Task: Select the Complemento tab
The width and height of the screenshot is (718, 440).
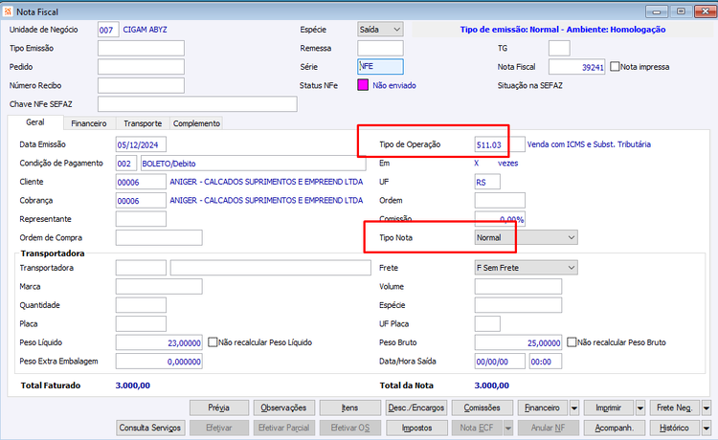Action: (196, 123)
